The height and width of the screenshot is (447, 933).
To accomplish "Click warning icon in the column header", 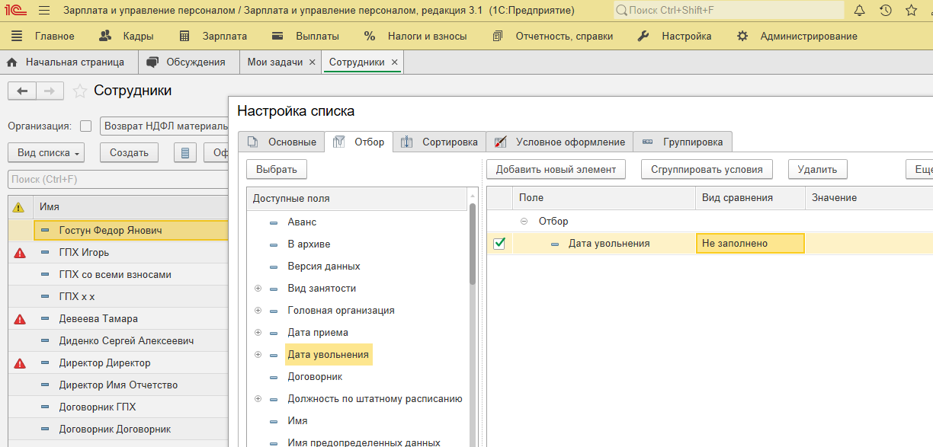I will tap(18, 207).
